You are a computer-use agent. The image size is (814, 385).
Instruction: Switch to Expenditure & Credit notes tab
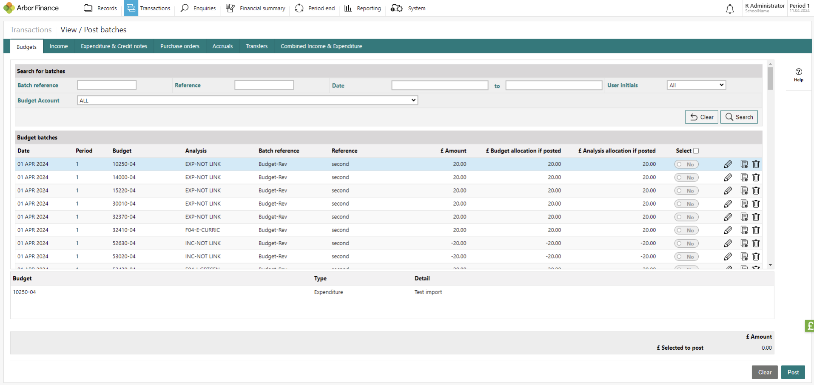click(114, 46)
